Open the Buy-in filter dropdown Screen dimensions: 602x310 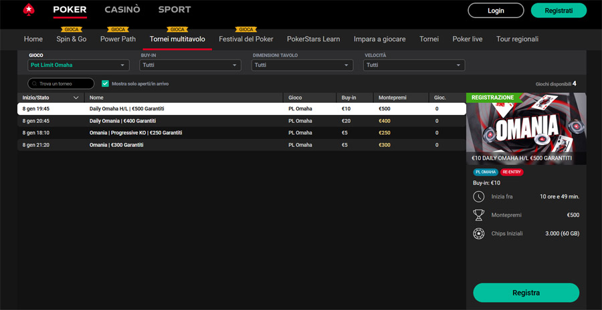(x=191, y=65)
